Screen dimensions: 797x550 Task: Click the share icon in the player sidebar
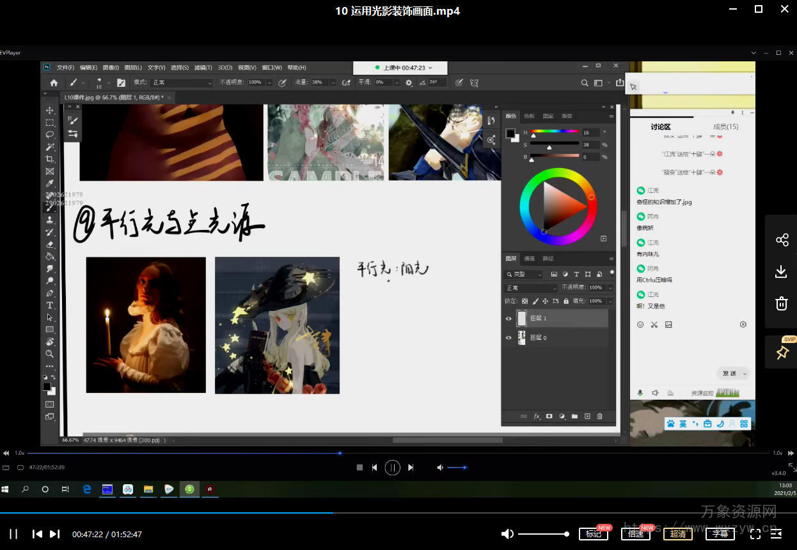[782, 240]
